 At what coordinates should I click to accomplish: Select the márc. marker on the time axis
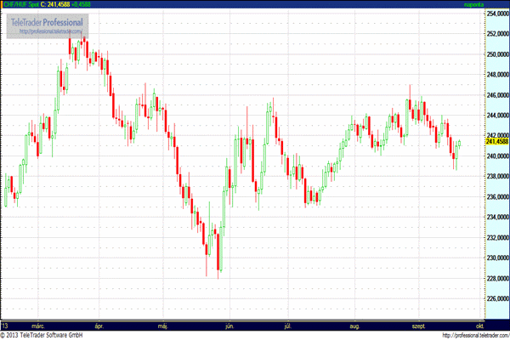pos(39,326)
